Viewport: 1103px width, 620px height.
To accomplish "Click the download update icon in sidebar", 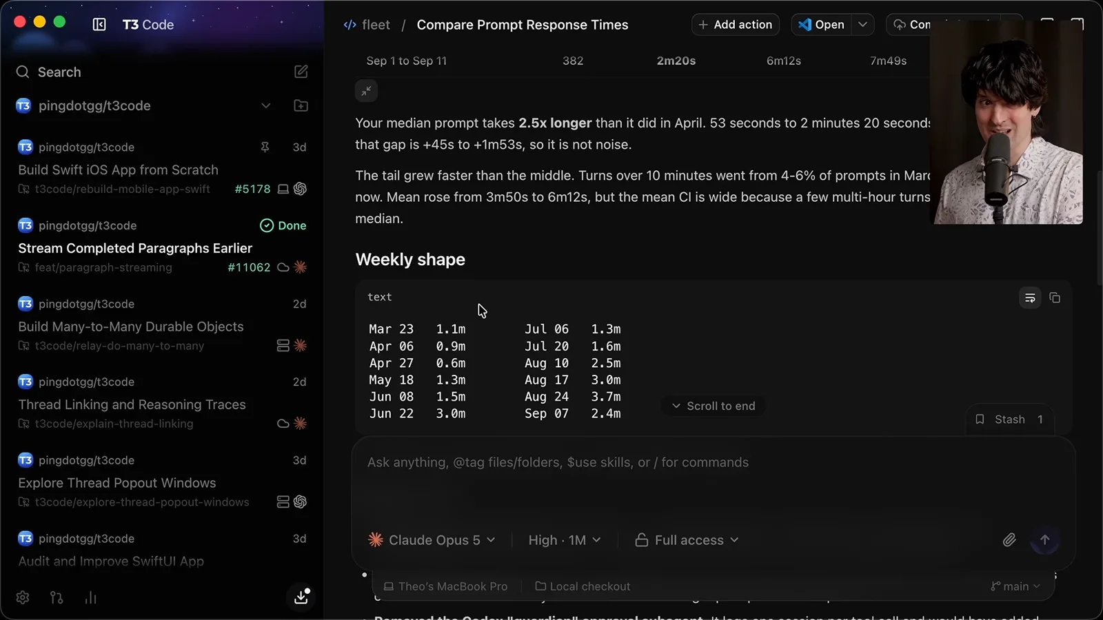I will [301, 597].
